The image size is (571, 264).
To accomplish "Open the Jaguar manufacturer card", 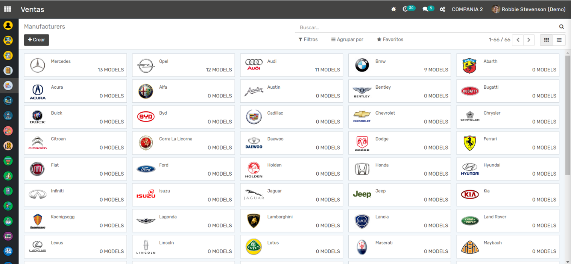I will pos(292,195).
